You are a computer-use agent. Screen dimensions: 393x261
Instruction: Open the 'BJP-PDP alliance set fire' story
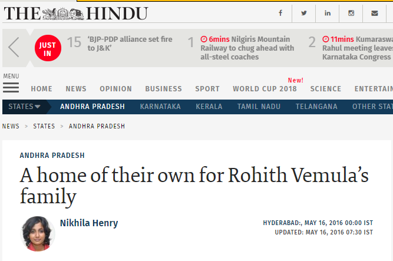130,44
